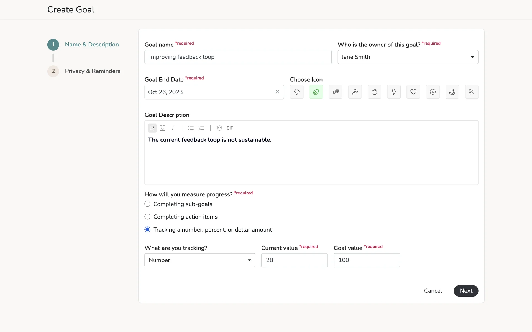Select Tracking a number radio option
Image resolution: width=532 pixels, height=332 pixels.
click(x=147, y=230)
